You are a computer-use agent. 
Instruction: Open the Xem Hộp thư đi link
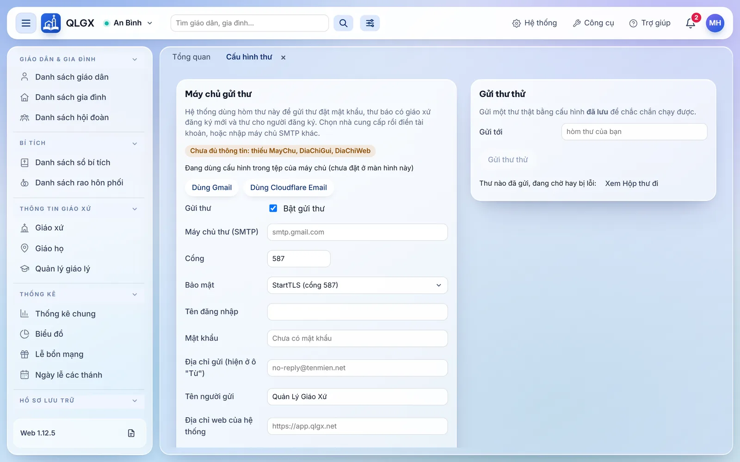click(632, 183)
